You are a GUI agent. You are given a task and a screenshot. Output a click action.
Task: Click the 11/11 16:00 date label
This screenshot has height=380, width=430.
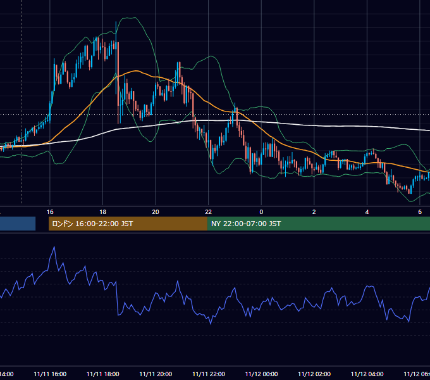point(50,374)
